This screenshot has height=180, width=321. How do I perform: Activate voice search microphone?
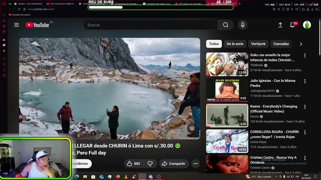point(243,25)
